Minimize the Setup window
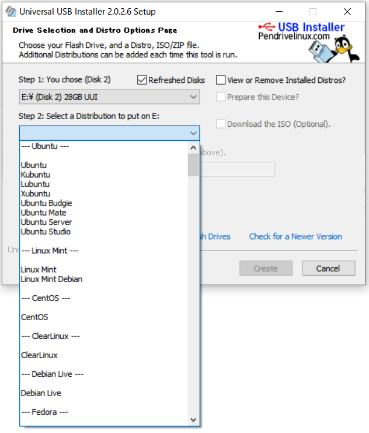Screen dimensions: 369x433 pyautogui.click(x=279, y=12)
